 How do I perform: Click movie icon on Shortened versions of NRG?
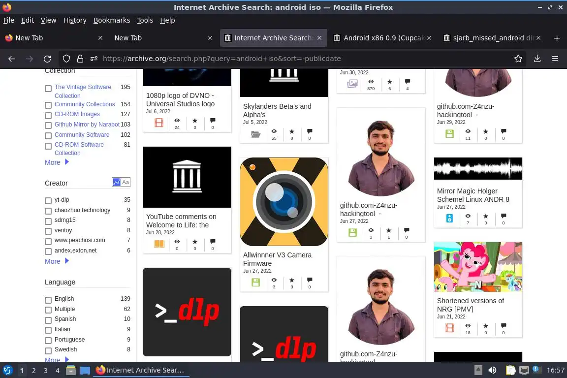[449, 328]
